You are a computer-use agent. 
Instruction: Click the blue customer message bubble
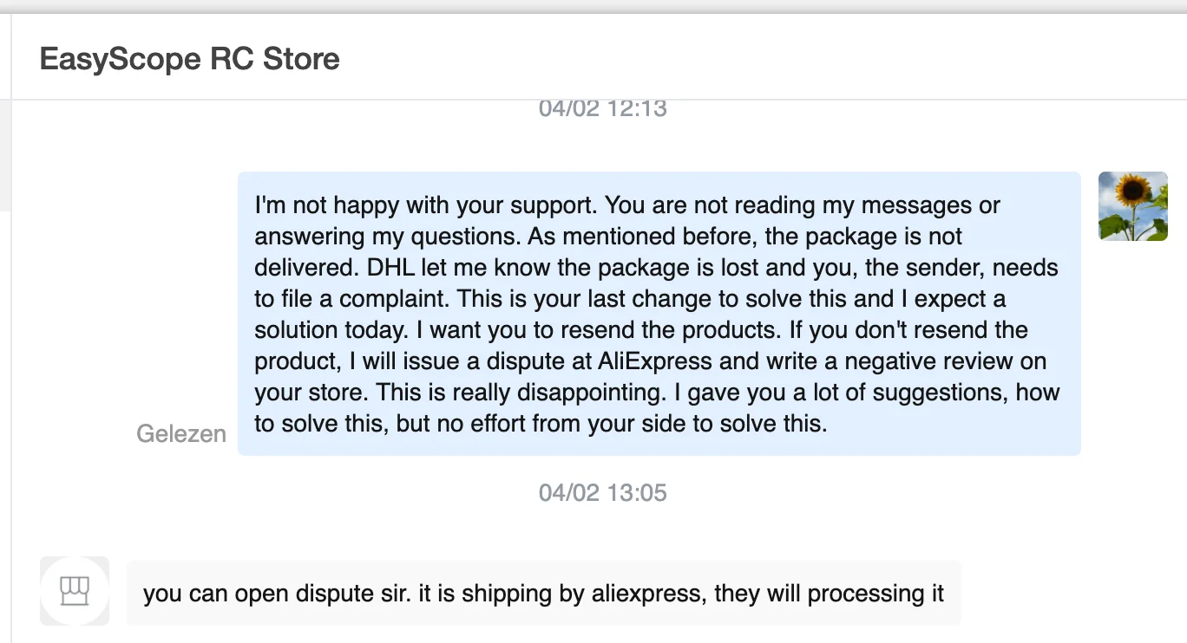tap(659, 313)
